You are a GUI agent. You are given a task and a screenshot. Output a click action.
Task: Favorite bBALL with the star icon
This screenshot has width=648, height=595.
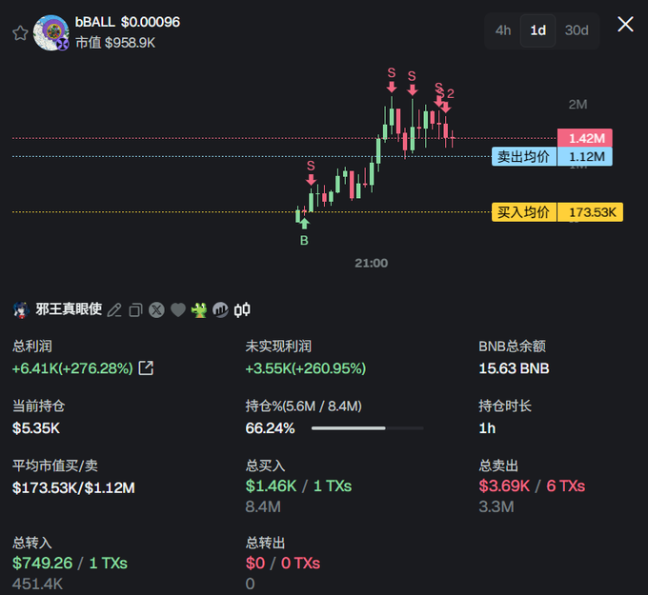pos(20,33)
